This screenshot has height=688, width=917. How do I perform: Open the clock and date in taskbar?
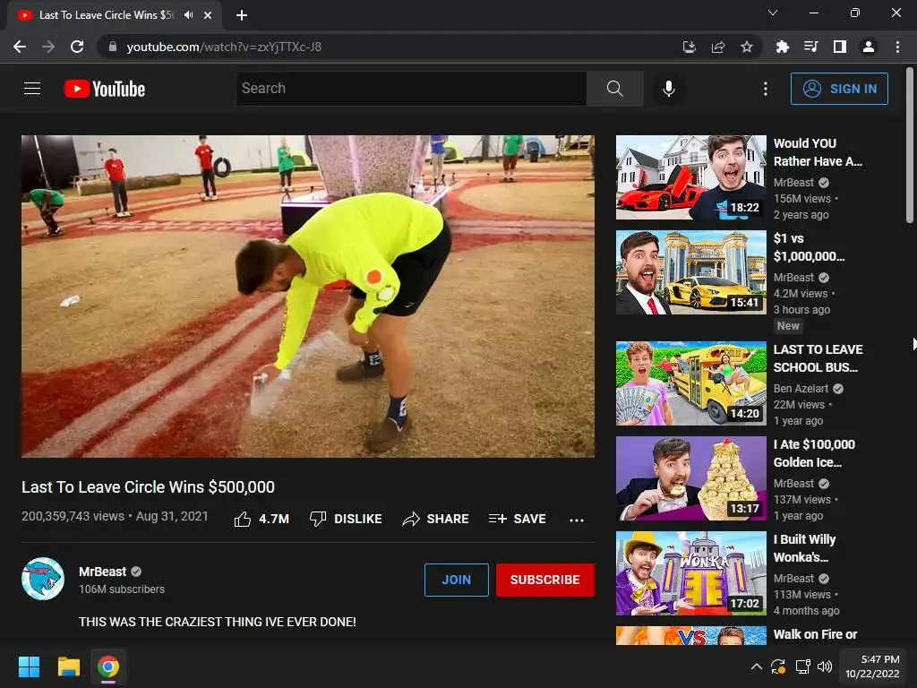872,666
